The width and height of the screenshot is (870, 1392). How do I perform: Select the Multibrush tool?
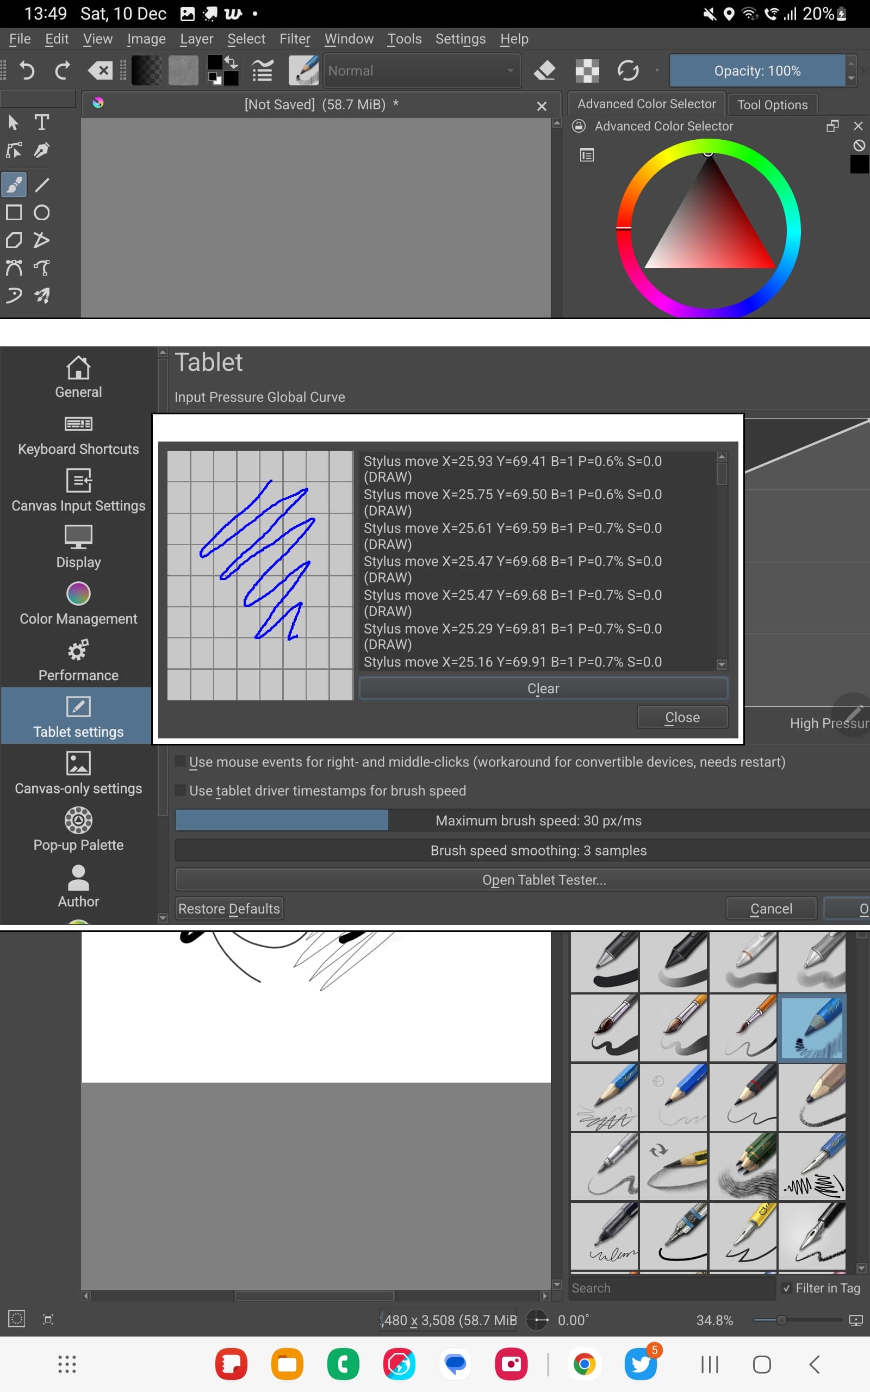click(x=41, y=295)
